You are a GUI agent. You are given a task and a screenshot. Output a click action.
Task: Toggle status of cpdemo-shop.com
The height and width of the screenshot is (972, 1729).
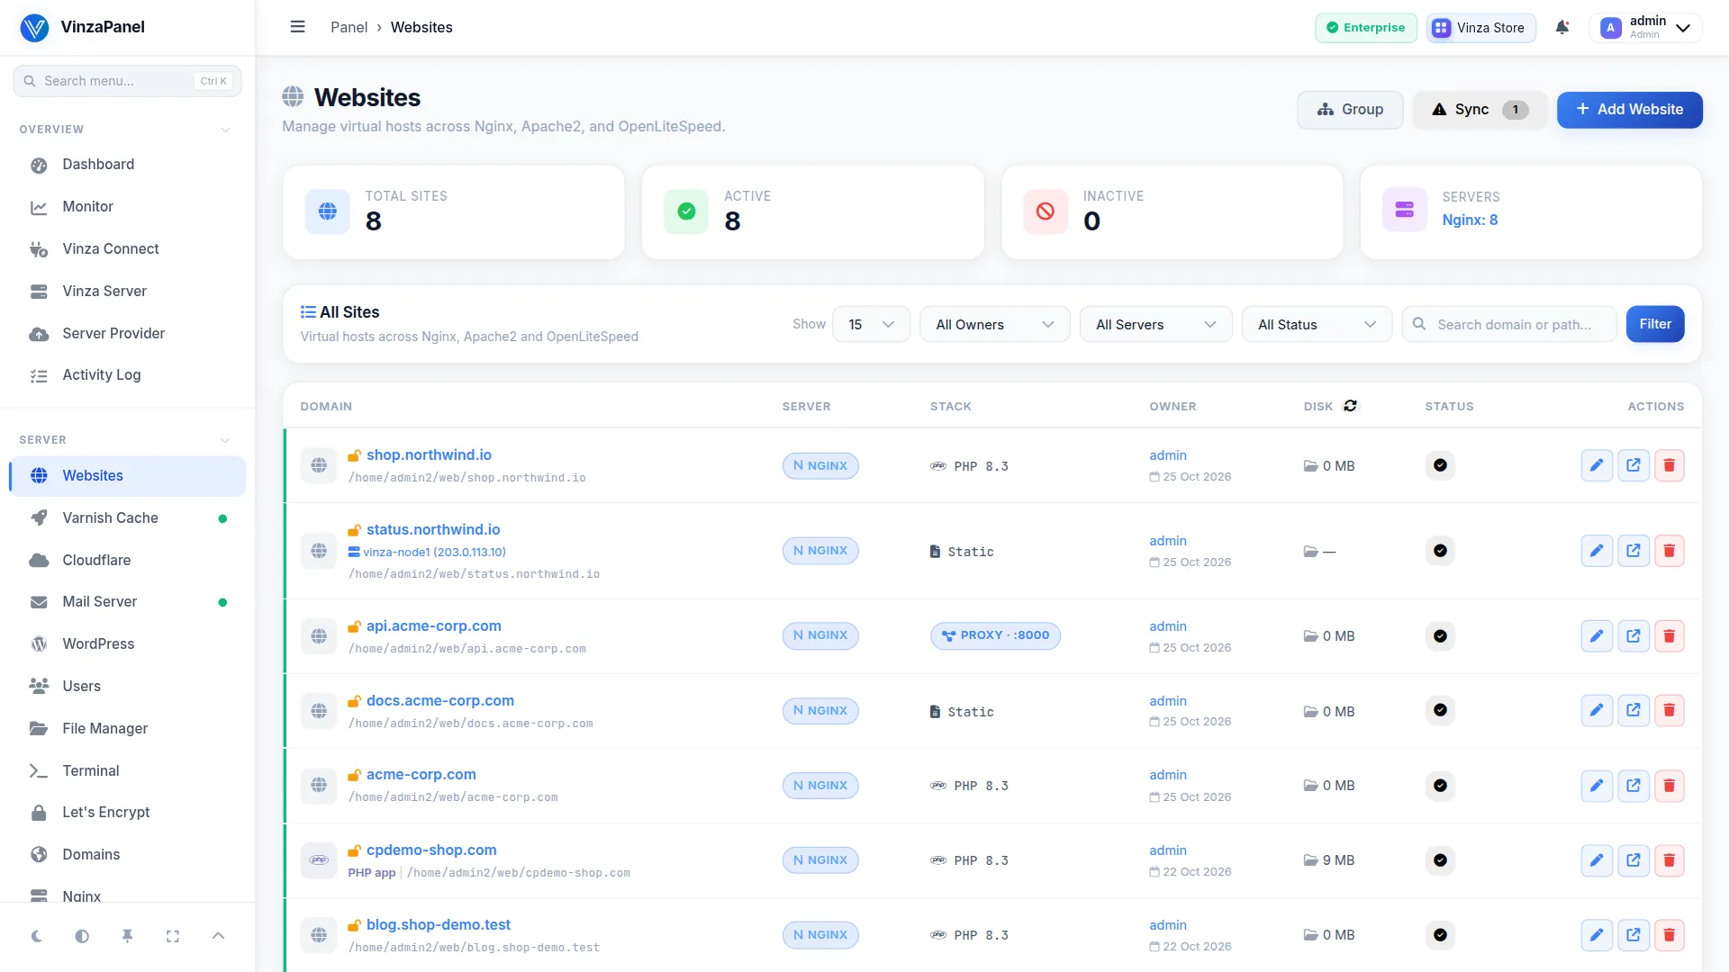[1440, 860]
